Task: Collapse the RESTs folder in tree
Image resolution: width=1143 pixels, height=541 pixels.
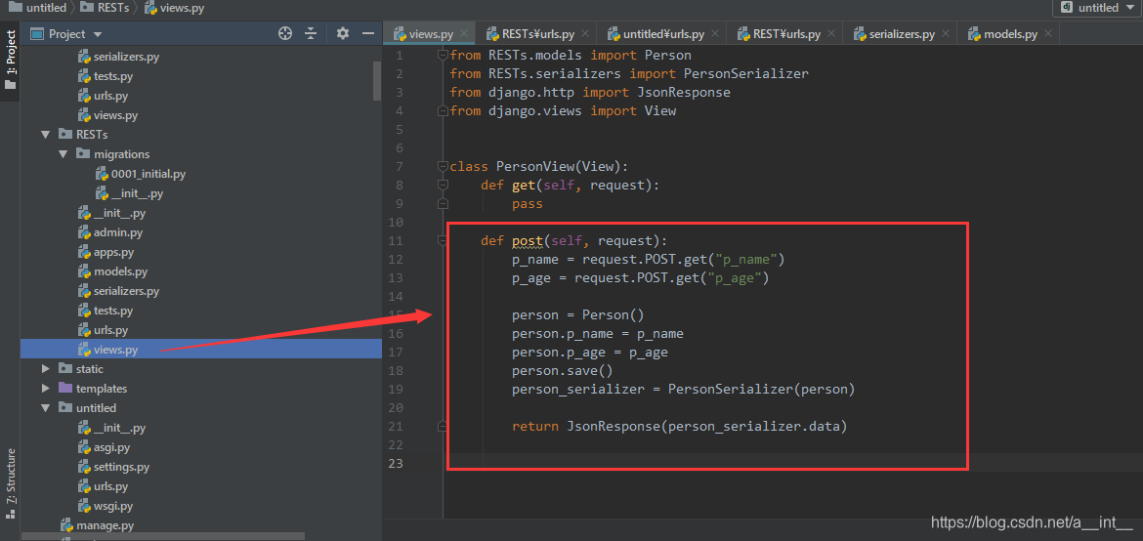Action: click(x=46, y=135)
